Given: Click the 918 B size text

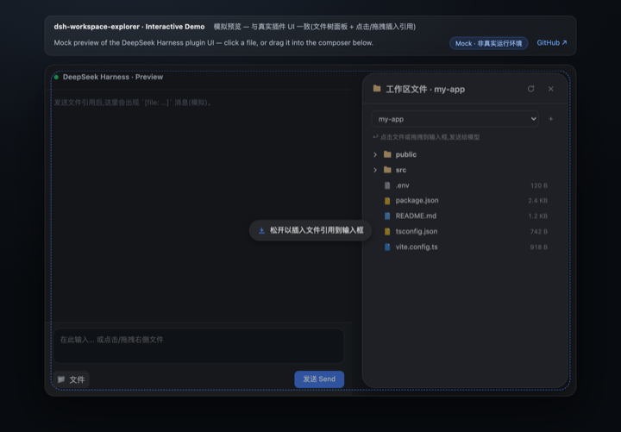Looking at the screenshot, I should (x=538, y=247).
